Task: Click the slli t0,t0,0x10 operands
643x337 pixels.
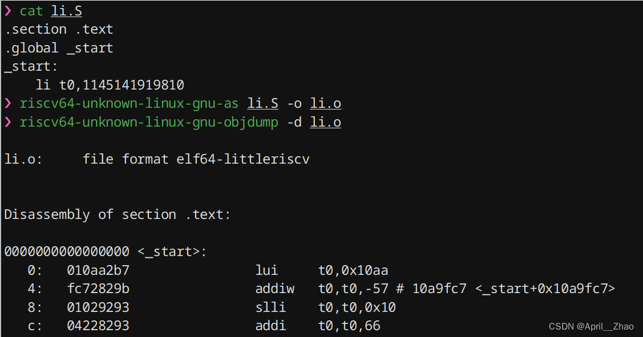Action: pos(357,307)
